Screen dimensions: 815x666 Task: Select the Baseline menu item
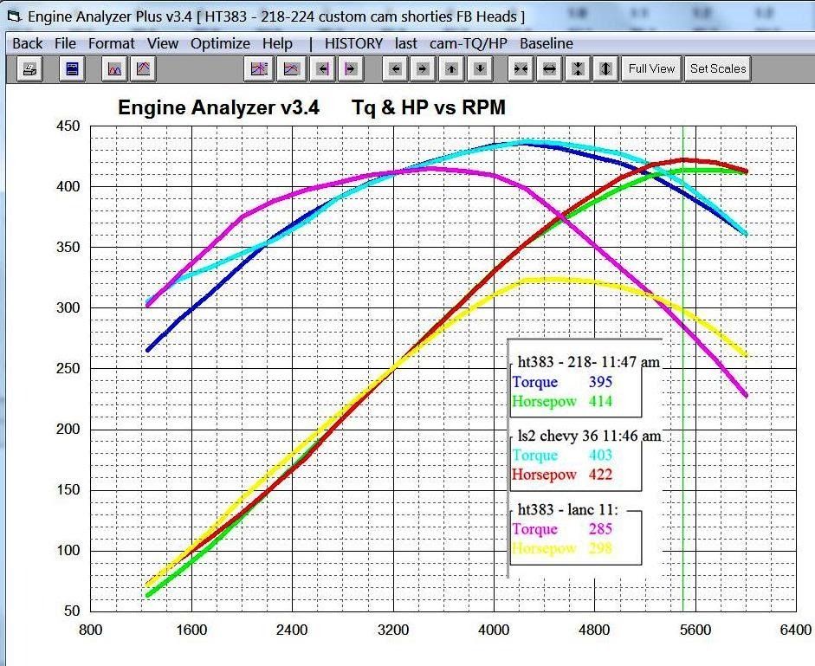pos(547,43)
